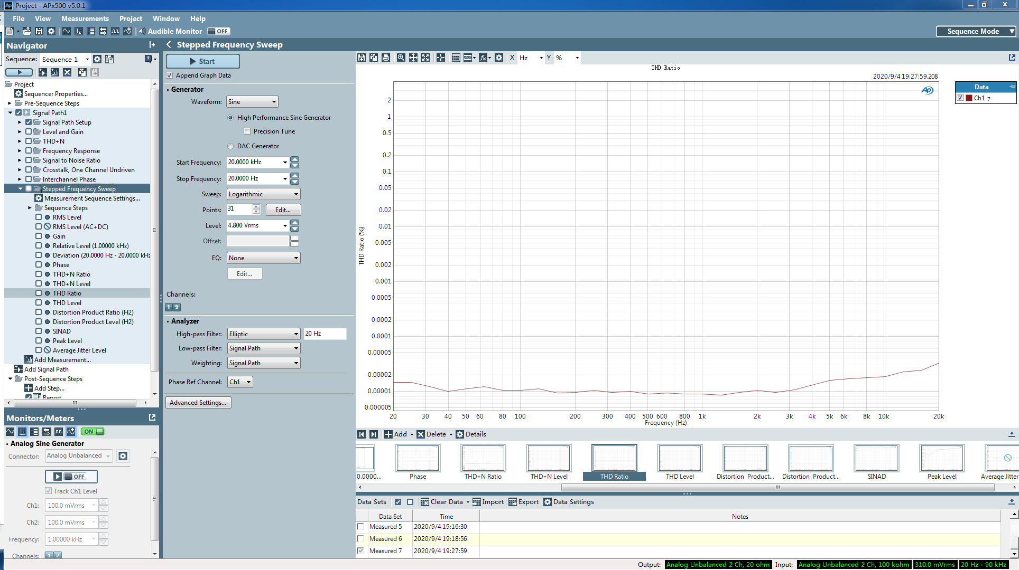Screen dimensions: 1019x570
Task: Open Analog Sine Generator connector settings
Action: point(123,456)
